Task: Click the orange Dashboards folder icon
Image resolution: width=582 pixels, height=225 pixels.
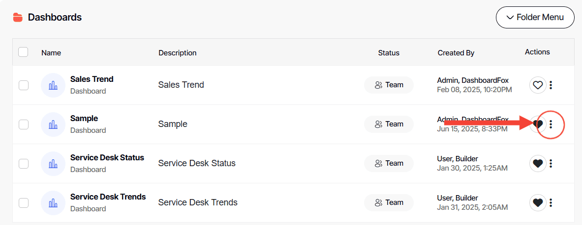Action: 18,18
